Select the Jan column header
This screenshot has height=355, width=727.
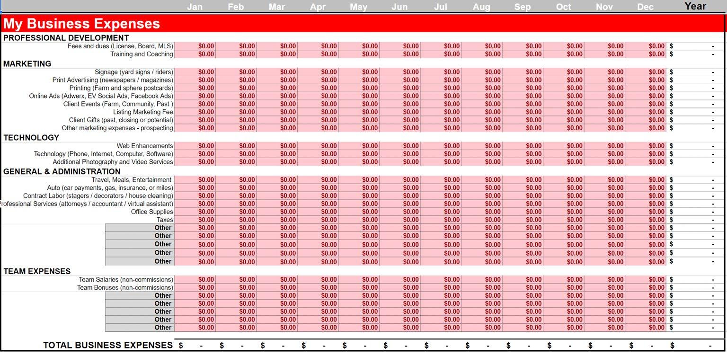[x=195, y=7]
